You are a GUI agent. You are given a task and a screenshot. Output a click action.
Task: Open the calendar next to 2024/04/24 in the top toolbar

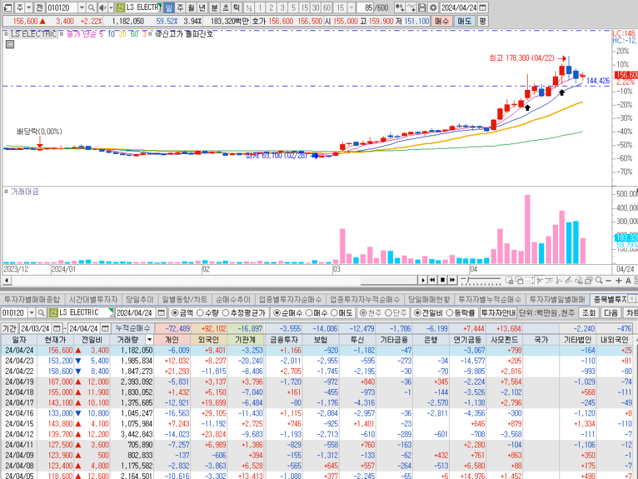click(483, 8)
